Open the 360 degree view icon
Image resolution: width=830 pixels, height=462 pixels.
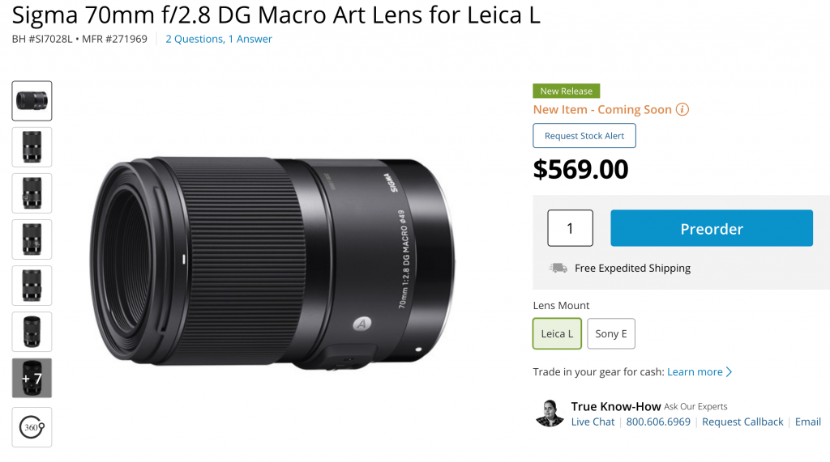pos(32,426)
